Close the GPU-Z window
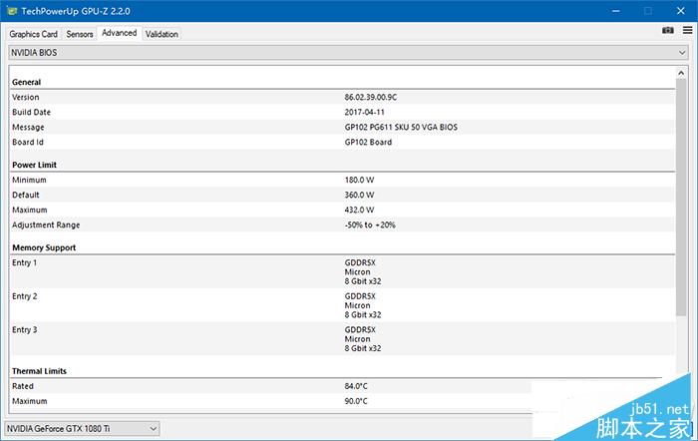Image resolution: width=698 pixels, height=441 pixels. (681, 11)
